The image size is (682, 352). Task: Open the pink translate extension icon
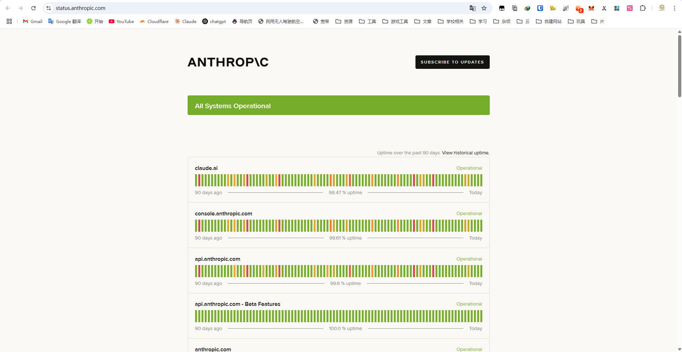[630, 8]
